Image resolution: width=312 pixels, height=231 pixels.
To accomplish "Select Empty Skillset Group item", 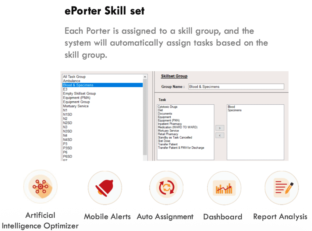I will pos(79,93).
